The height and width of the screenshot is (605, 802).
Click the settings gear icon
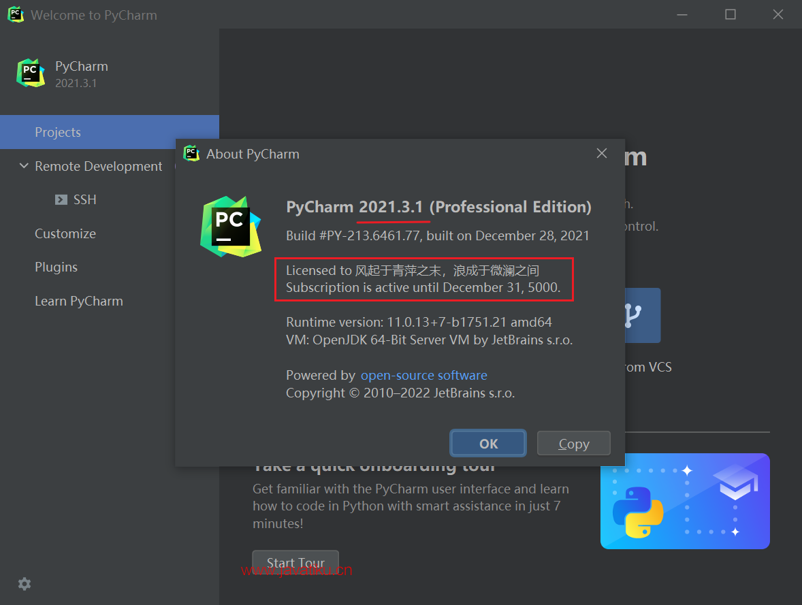coord(24,583)
